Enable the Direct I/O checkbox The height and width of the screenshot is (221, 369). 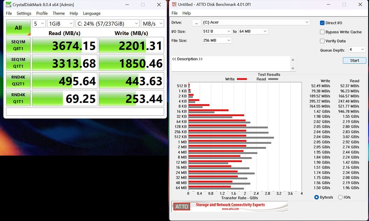pyautogui.click(x=322, y=23)
